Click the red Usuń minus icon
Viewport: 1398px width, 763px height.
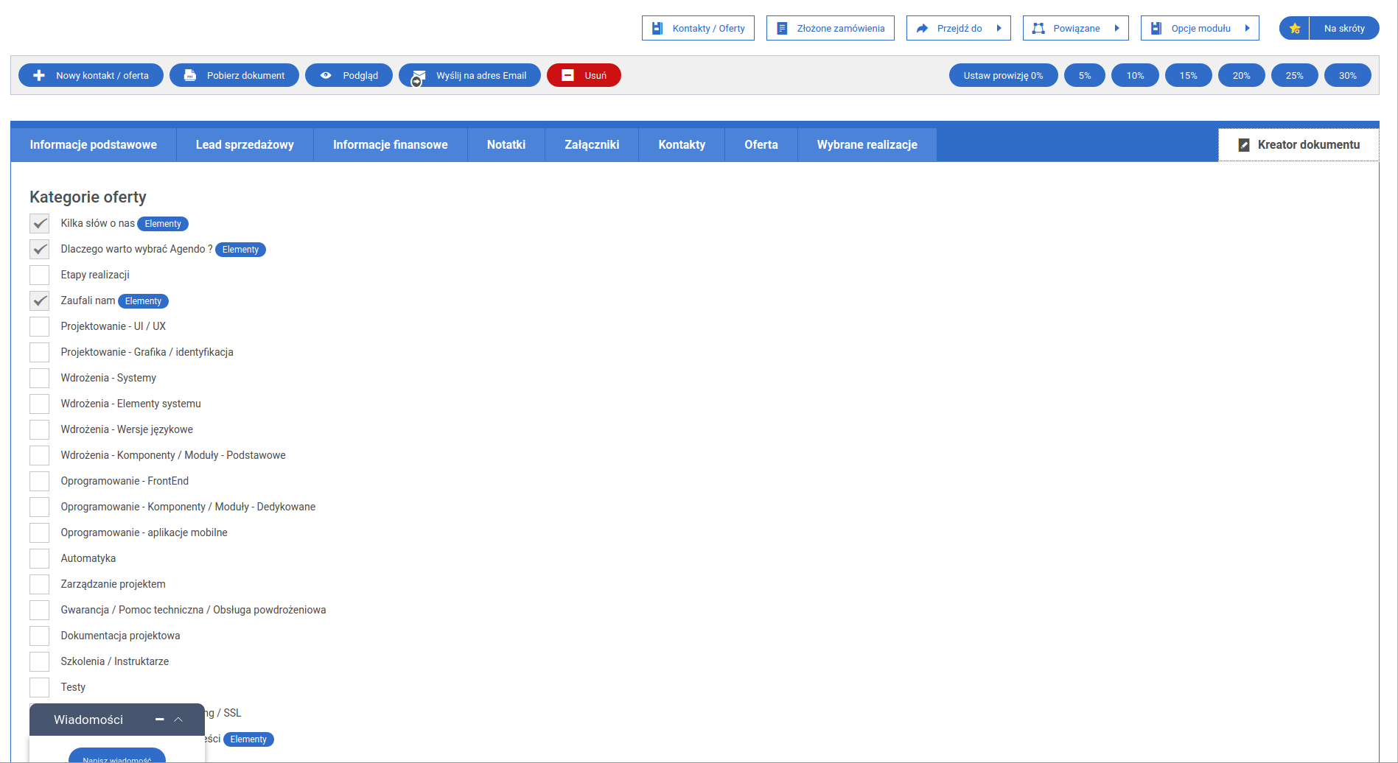point(567,75)
